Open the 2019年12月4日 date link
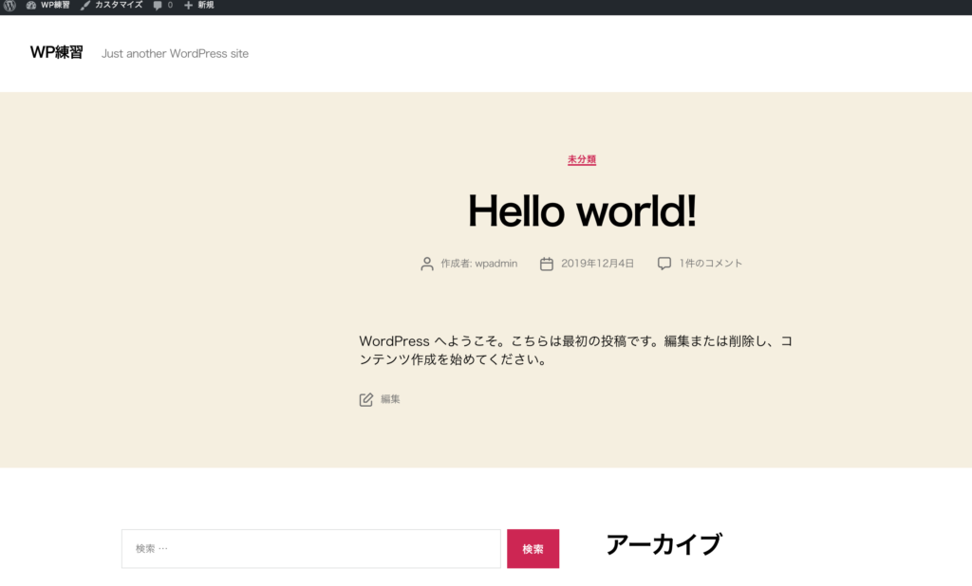Screen dimensions: 972x586 click(598, 264)
